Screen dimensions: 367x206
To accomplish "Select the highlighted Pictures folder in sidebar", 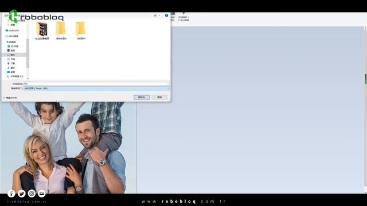I will click(x=14, y=55).
